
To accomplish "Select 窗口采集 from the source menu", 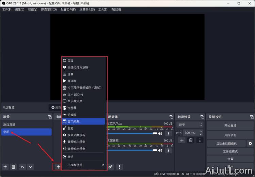I will 83,121.
